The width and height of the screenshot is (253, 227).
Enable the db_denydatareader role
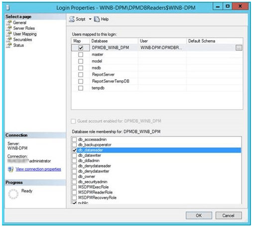point(74,166)
